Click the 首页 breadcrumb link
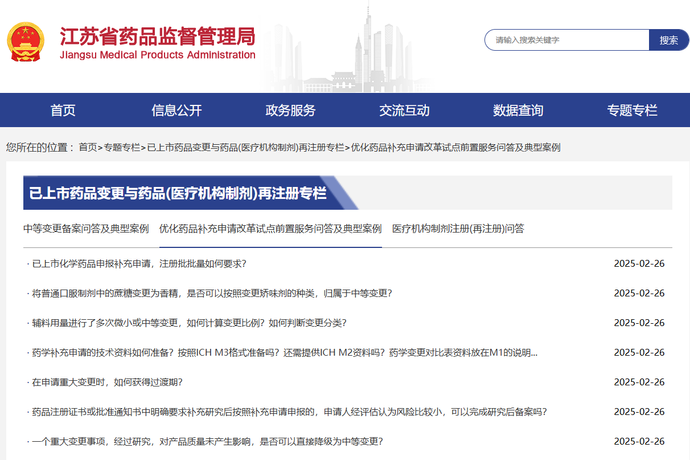690x460 pixels. coord(88,147)
